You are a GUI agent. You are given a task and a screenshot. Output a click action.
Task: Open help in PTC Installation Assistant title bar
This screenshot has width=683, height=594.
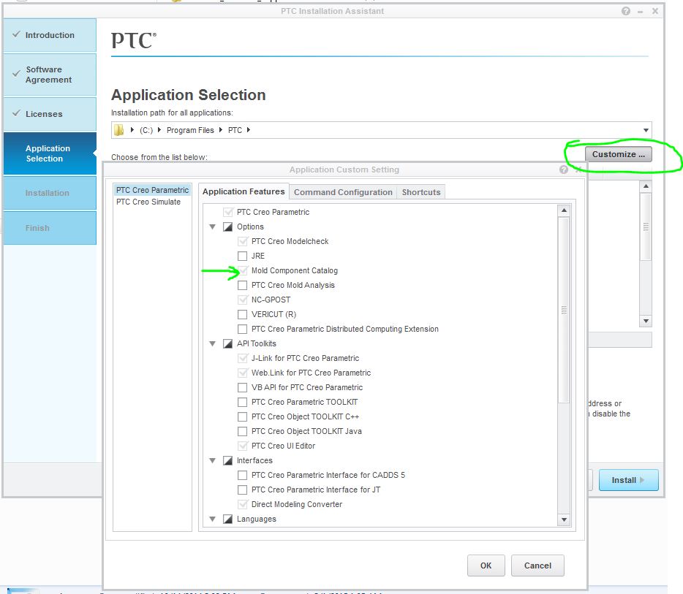[625, 11]
